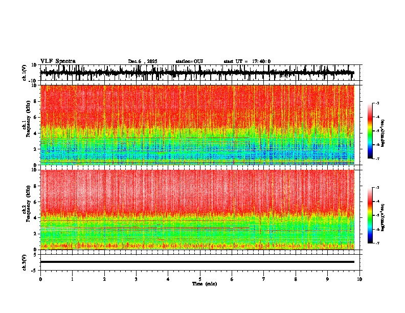Click time-axis tick label "9"

coord(327,279)
